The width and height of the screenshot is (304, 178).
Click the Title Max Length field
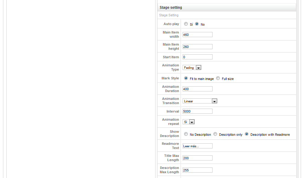point(197,158)
